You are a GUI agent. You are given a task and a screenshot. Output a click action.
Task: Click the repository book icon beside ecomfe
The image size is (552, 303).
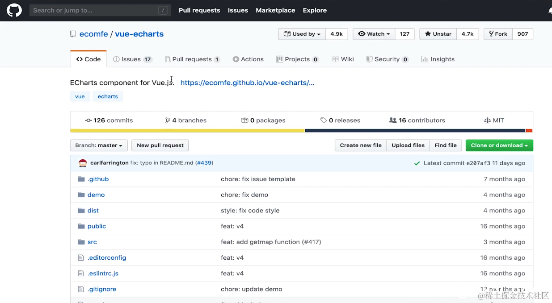pos(73,34)
